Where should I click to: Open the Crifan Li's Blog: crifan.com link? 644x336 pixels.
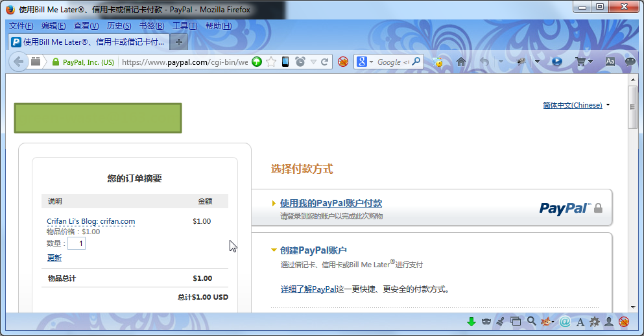91,221
